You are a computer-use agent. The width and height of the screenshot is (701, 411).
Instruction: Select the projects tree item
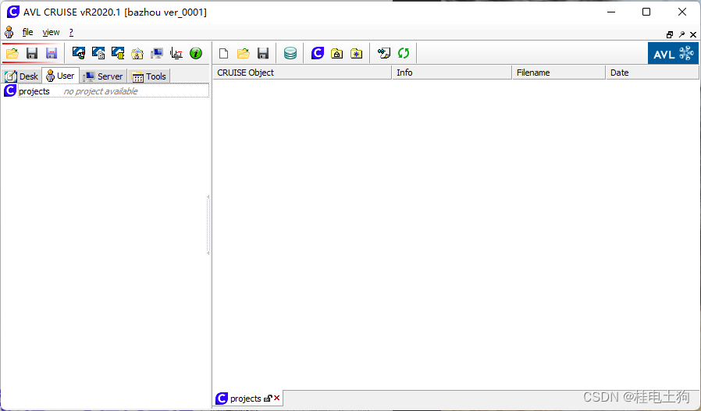click(34, 91)
